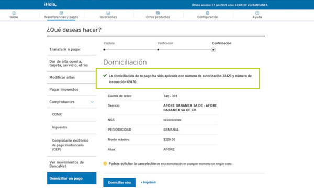The height and width of the screenshot is (188, 314).
Task: Open the Impuestos comprobantes sub-item
Action: pos(60,127)
